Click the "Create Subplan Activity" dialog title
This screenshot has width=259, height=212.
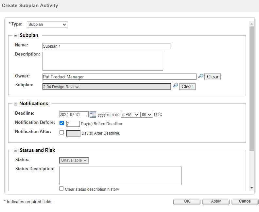coord(30,6)
